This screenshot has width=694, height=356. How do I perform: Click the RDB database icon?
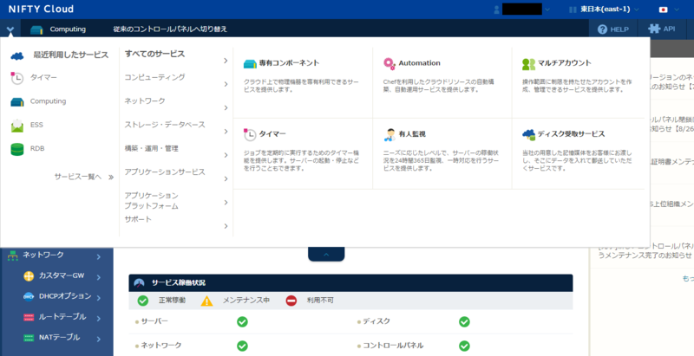point(16,149)
